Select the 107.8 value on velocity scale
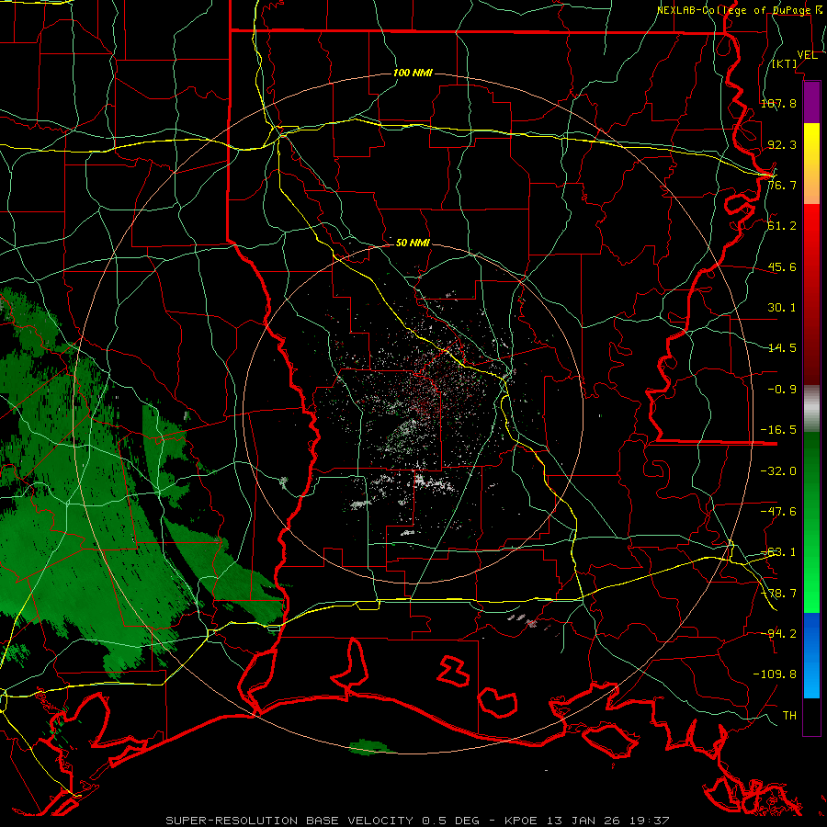Viewport: 827px width, 827px height. [x=778, y=103]
